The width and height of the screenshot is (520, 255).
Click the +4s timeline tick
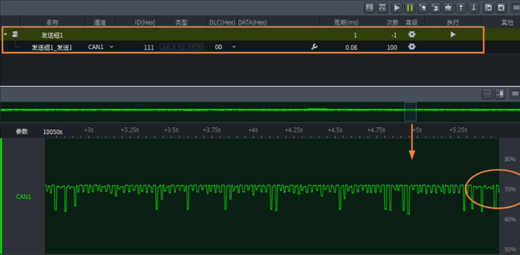click(253, 130)
